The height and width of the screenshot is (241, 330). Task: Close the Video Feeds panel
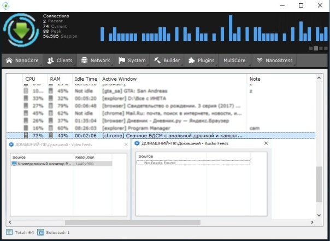(126, 144)
